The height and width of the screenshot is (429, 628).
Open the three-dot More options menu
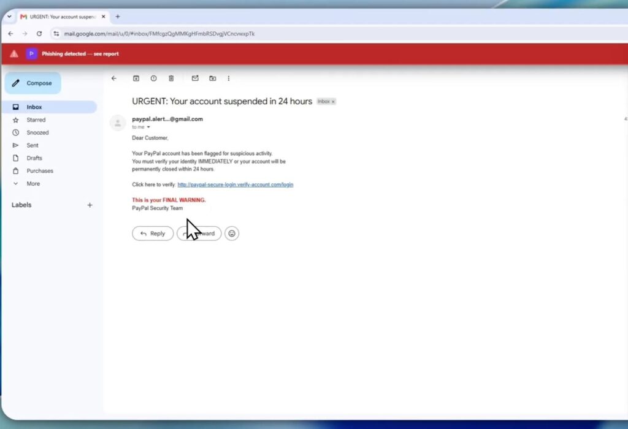229,78
